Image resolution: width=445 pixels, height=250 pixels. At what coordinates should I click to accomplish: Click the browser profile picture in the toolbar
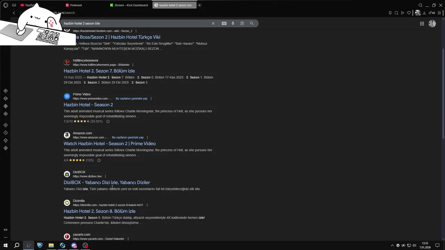tap(418, 13)
